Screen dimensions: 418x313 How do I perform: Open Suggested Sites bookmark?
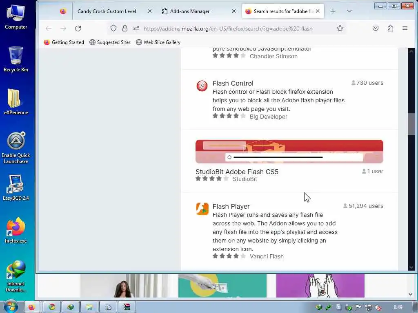110,42
